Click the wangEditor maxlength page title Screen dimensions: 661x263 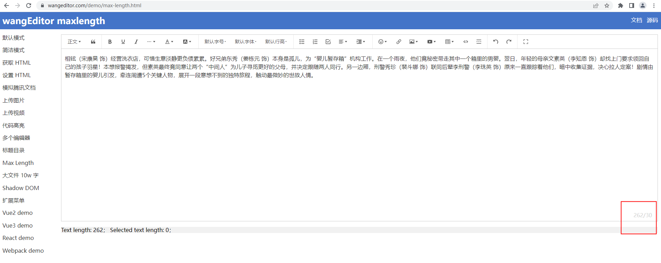pyautogui.click(x=54, y=21)
